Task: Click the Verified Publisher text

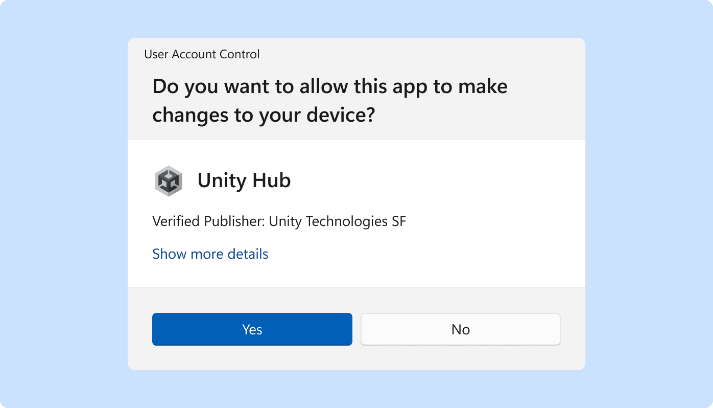Action: click(x=279, y=221)
